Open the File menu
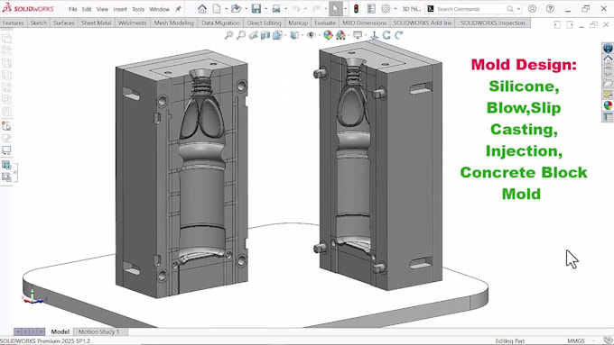This screenshot has width=614, height=345. pos(73,9)
